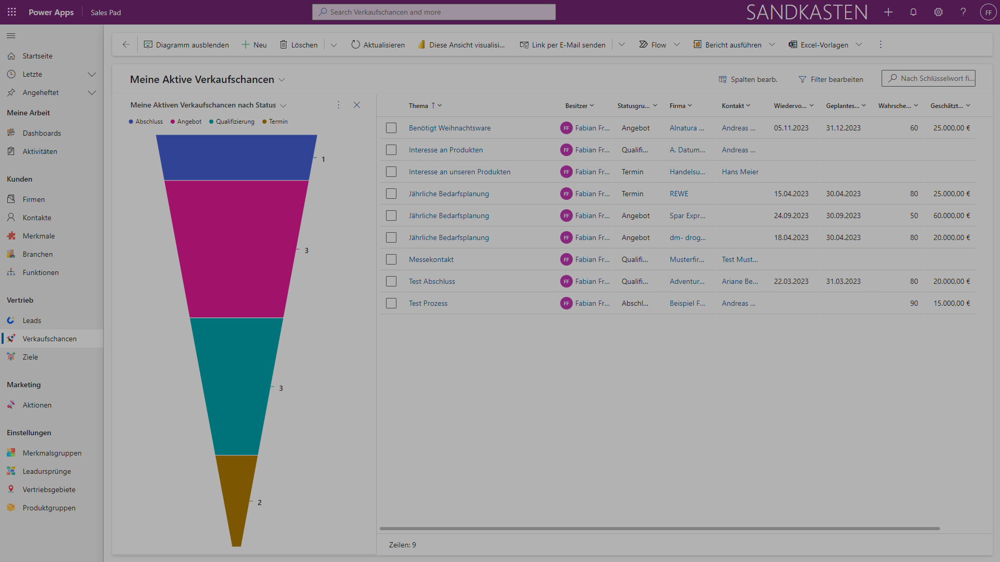Screen dimensions: 1000x562
Task: Open Bericht ausführen dropdown arrow
Action: coord(772,45)
